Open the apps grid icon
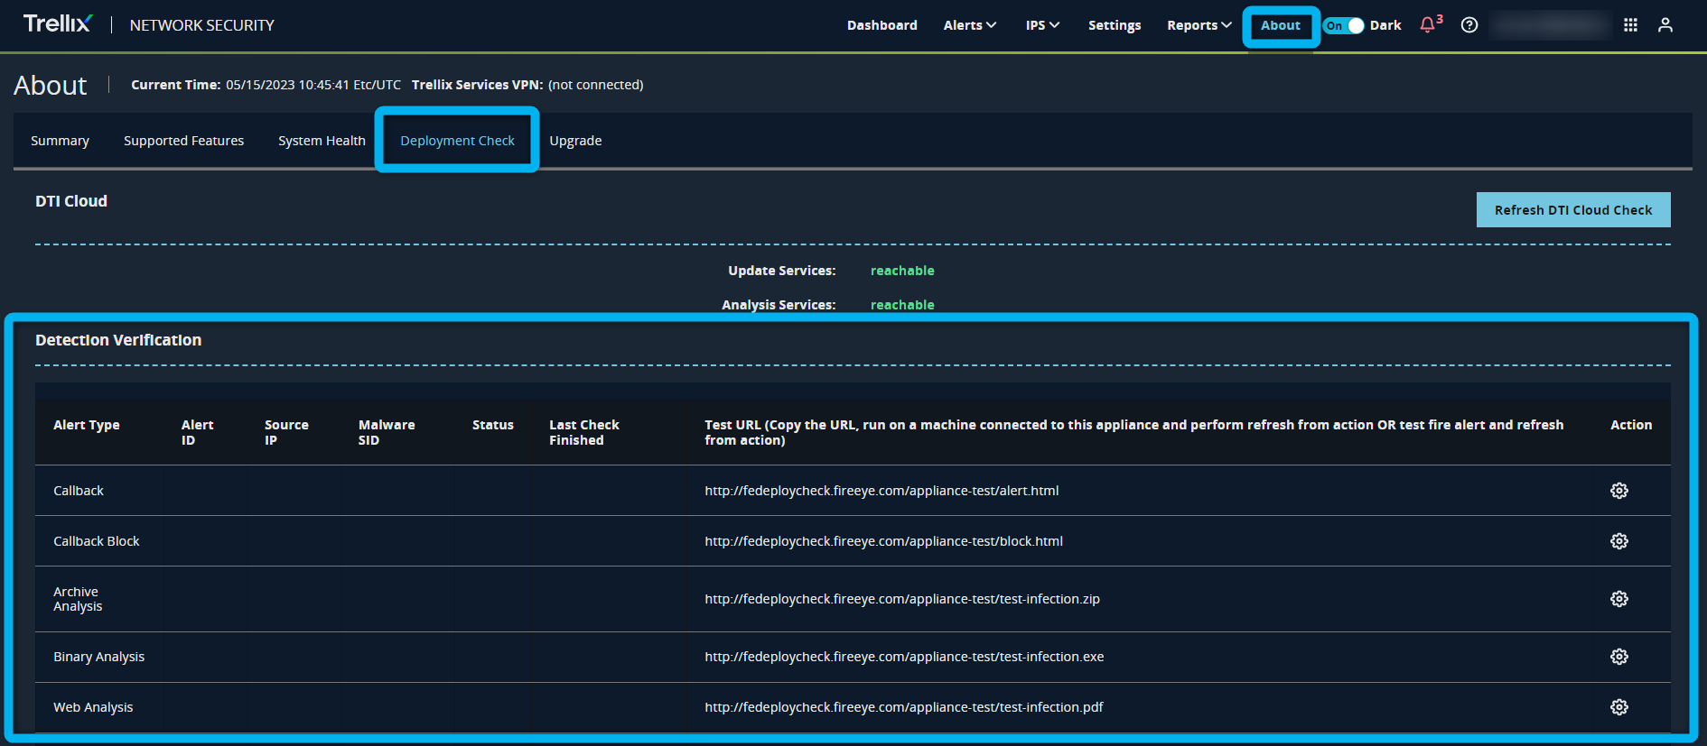The width and height of the screenshot is (1707, 746). (1630, 25)
